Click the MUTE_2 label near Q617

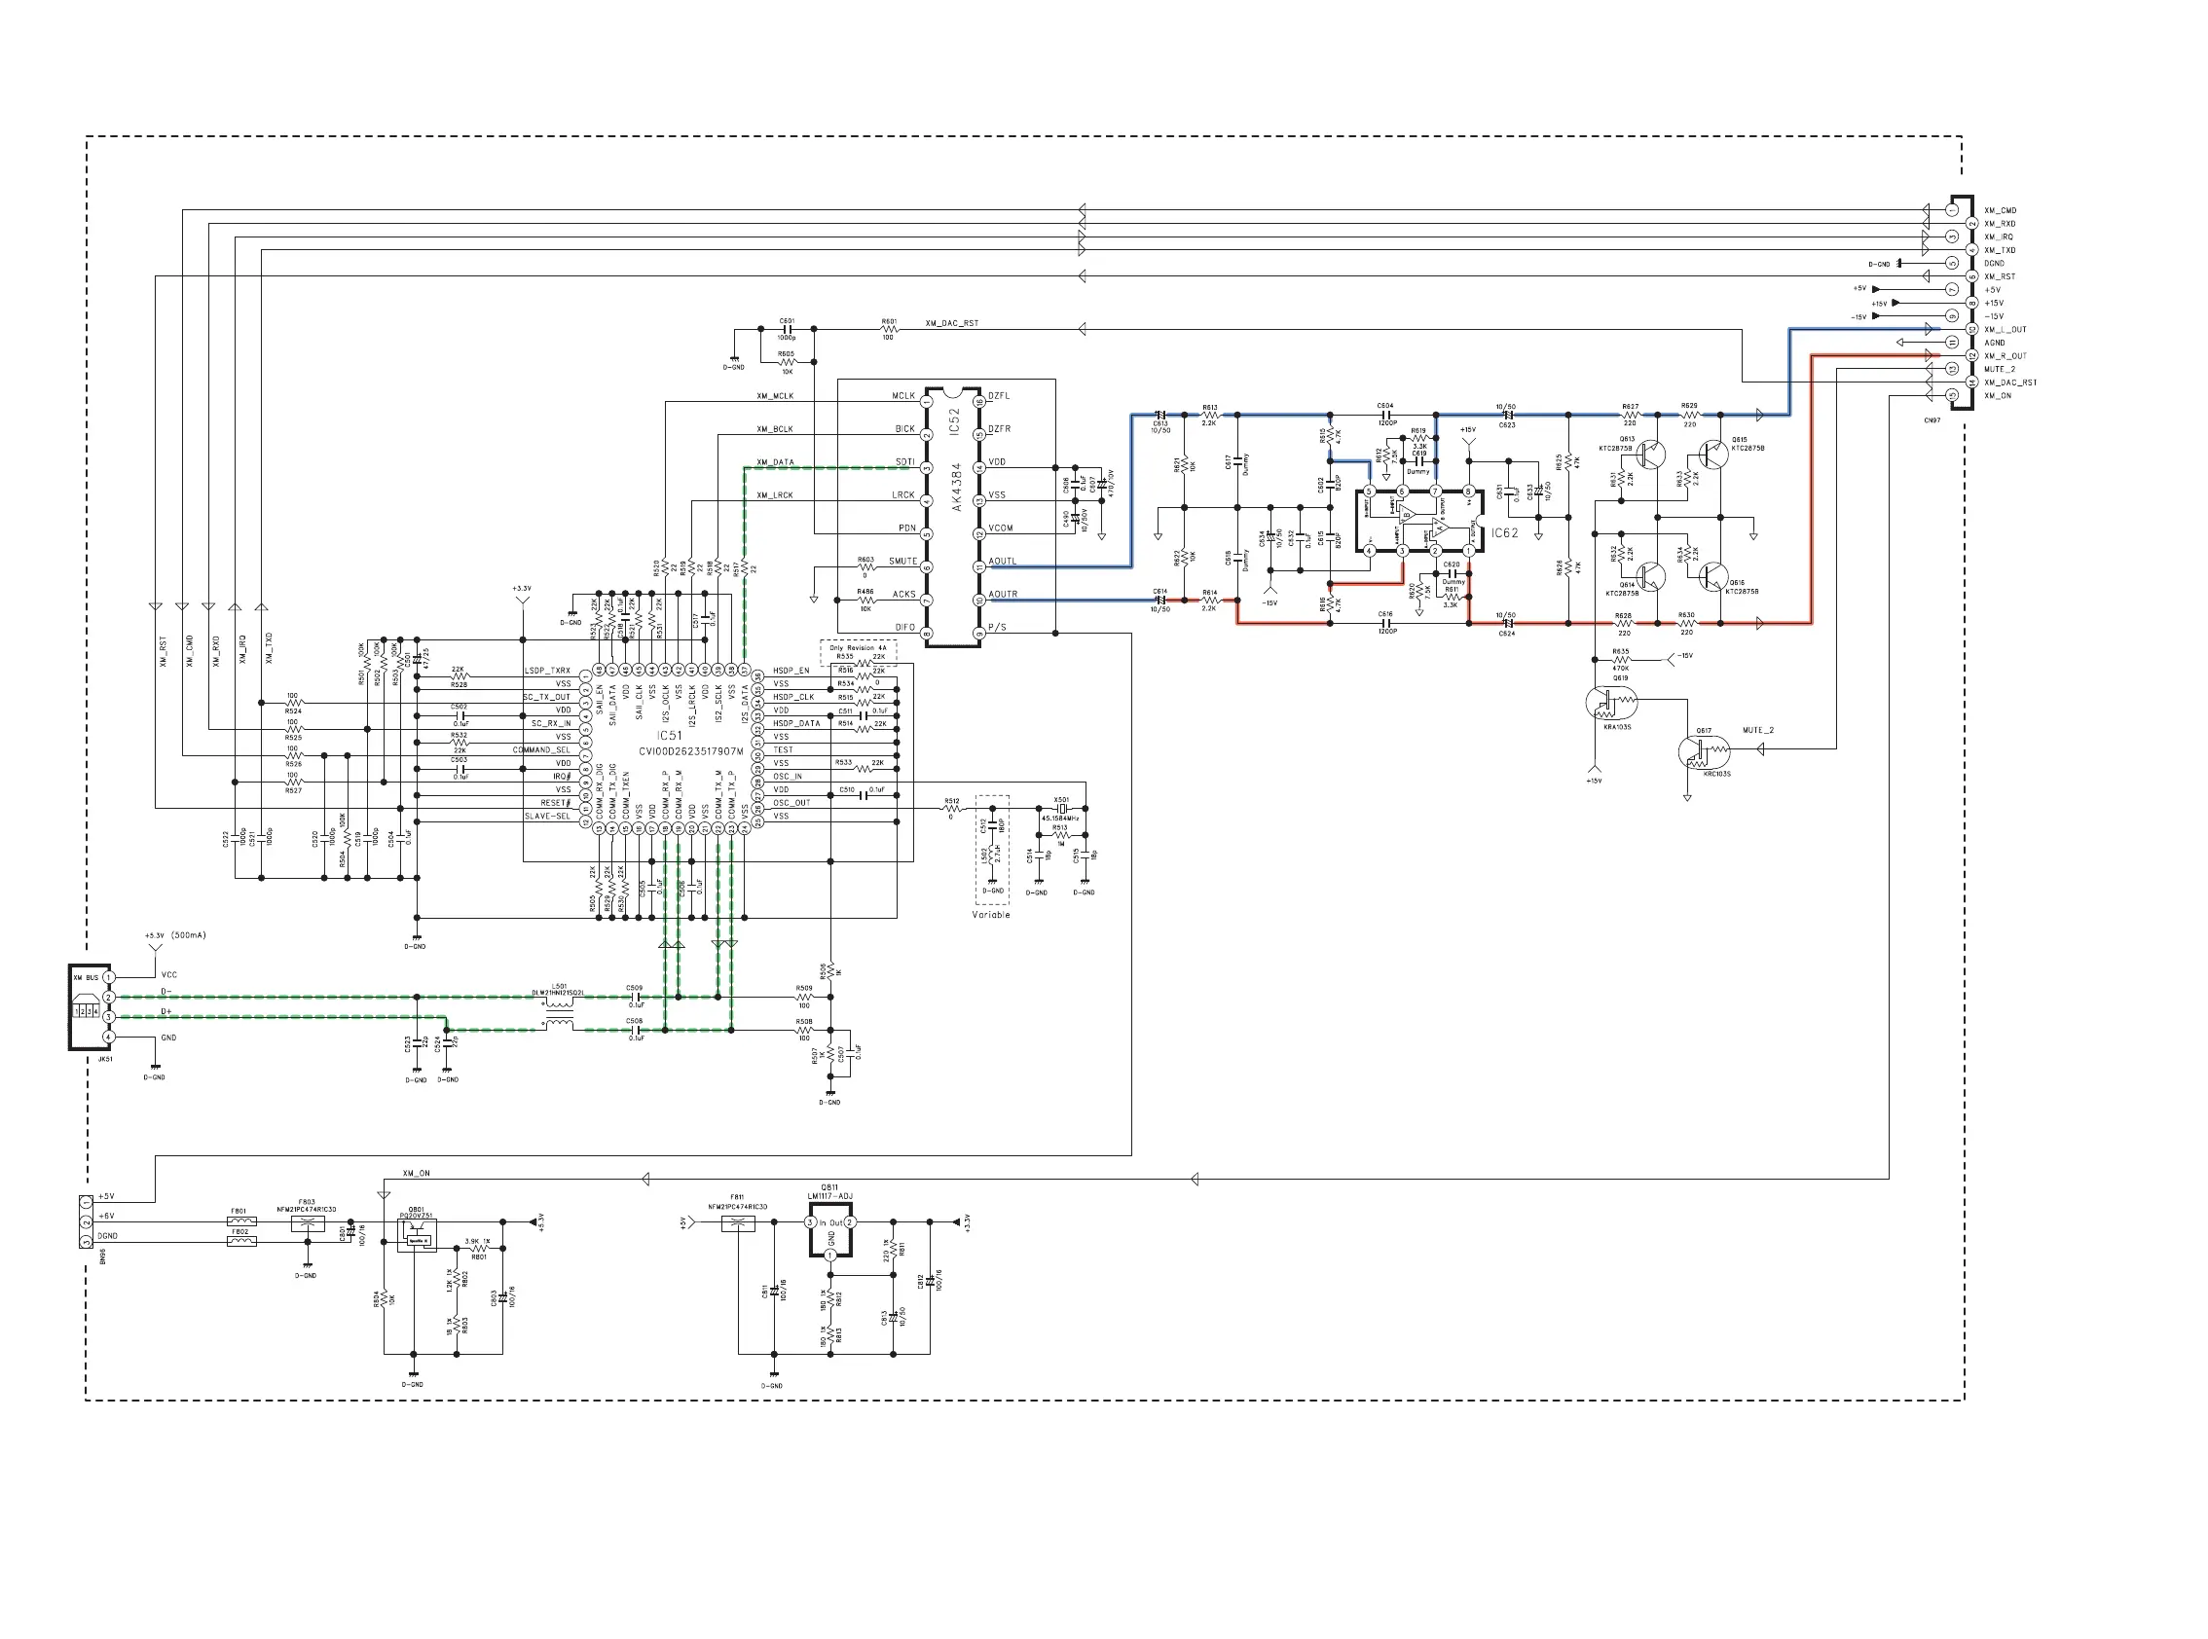[x=1757, y=730]
